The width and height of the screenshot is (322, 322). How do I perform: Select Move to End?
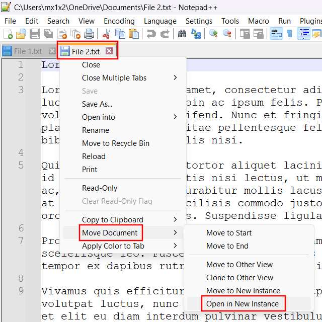[x=249, y=246]
